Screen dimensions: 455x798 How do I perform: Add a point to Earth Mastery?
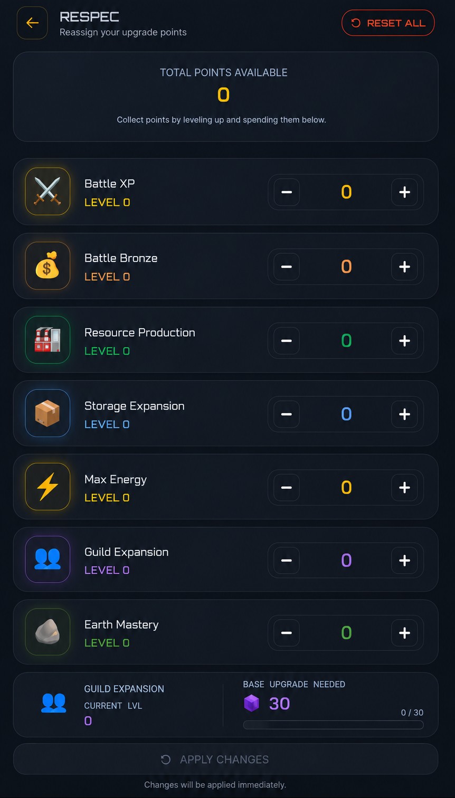[x=404, y=633]
